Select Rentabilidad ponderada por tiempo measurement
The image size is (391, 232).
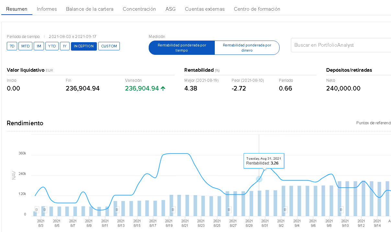click(x=182, y=48)
